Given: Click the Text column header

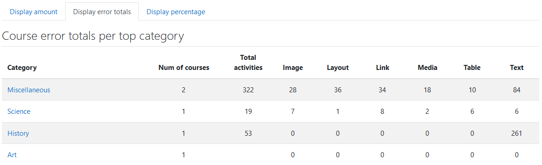Looking at the screenshot, I should (516, 68).
